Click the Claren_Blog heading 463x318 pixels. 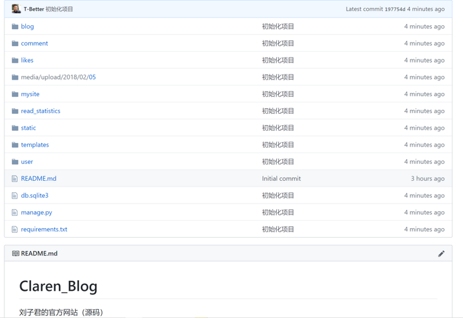tap(58, 286)
